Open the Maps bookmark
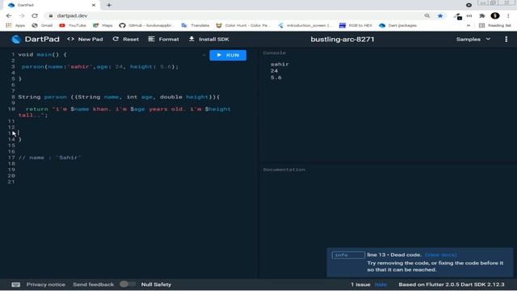 coord(103,25)
